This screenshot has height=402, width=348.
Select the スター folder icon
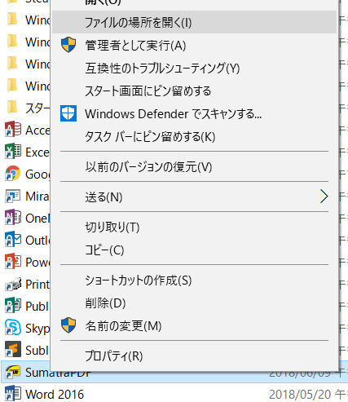(x=12, y=108)
